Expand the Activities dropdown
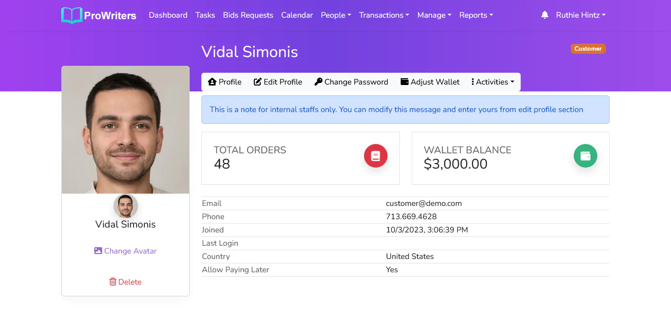 click(x=493, y=82)
